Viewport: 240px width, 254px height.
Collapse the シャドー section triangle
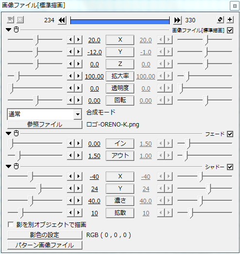point(8,166)
